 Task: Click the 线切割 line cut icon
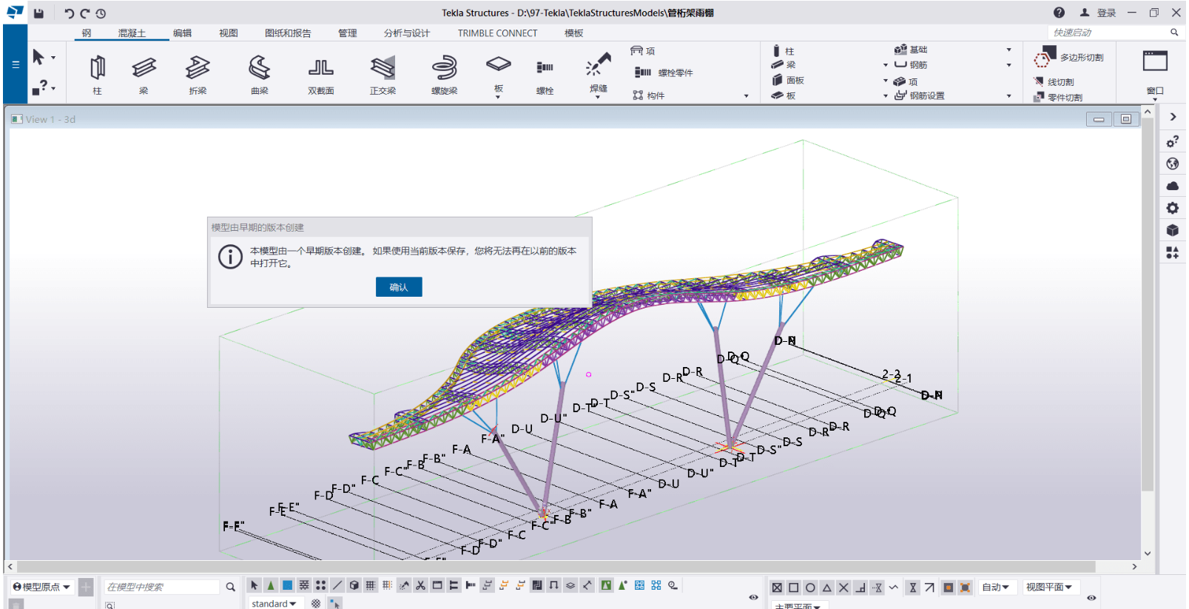[1039, 81]
